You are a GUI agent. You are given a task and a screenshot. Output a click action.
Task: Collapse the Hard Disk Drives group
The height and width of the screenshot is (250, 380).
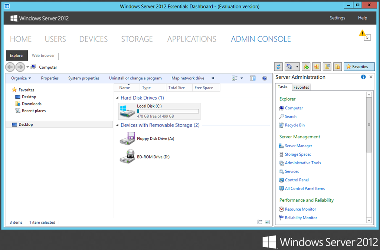click(118, 98)
